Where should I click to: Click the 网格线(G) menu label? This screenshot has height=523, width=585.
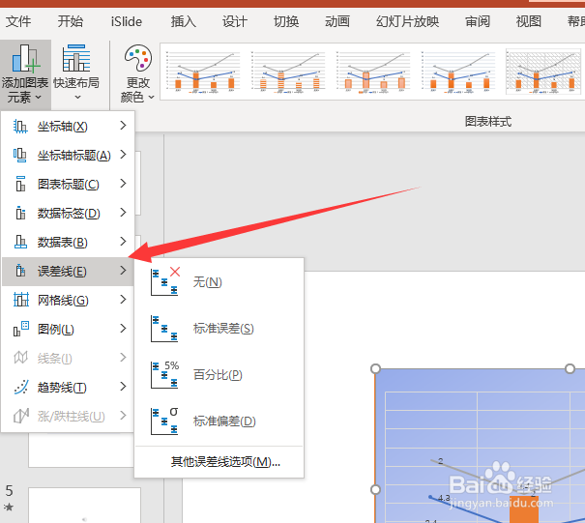(x=63, y=300)
